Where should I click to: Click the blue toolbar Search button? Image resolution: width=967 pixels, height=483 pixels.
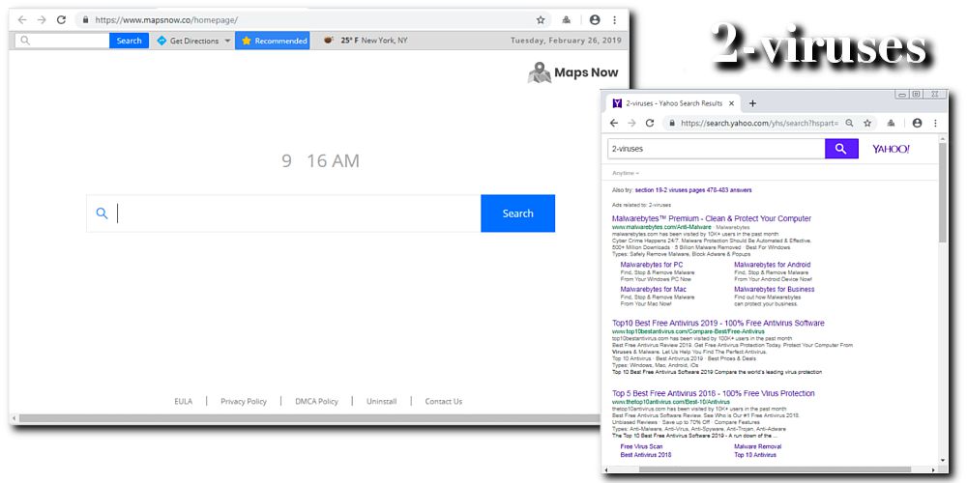[x=129, y=41]
